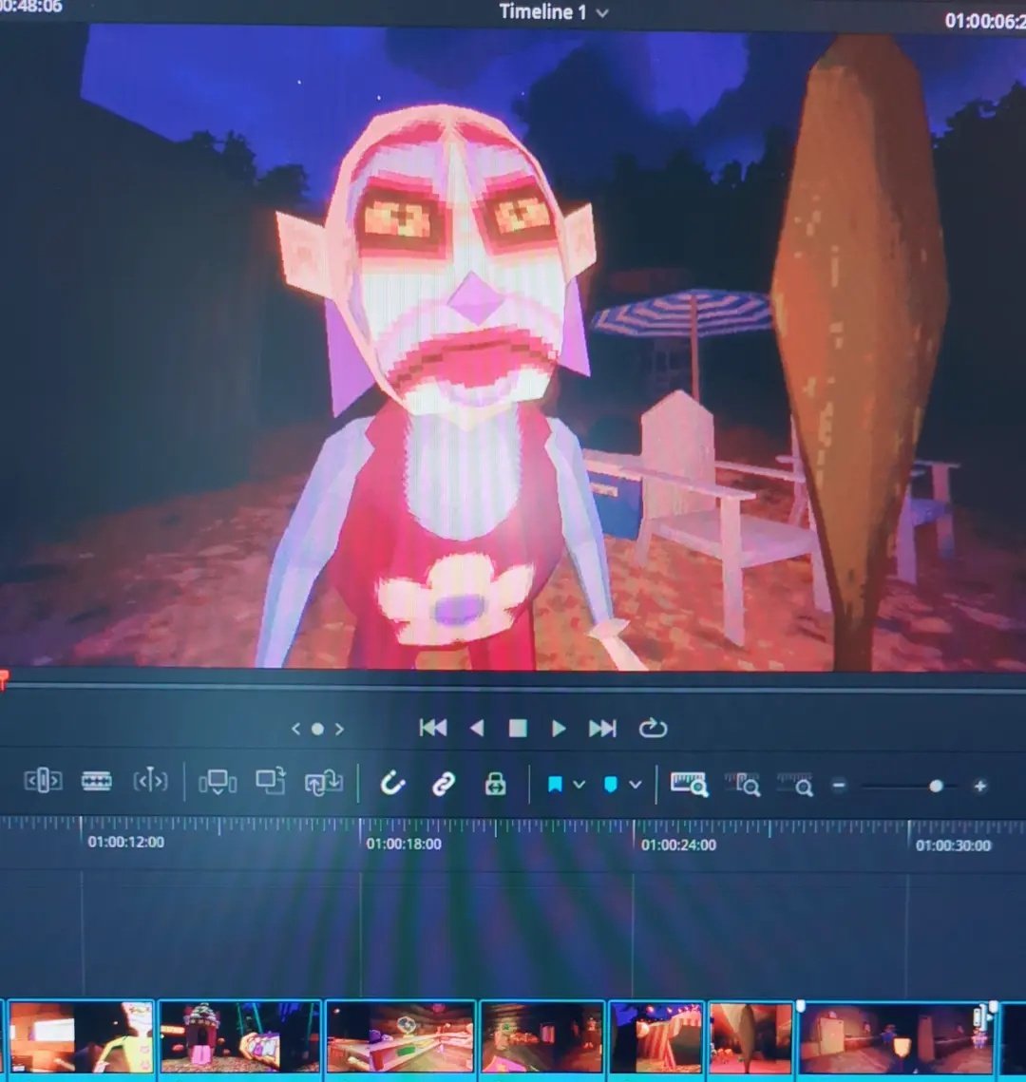Jump to the last frame

[x=601, y=729]
